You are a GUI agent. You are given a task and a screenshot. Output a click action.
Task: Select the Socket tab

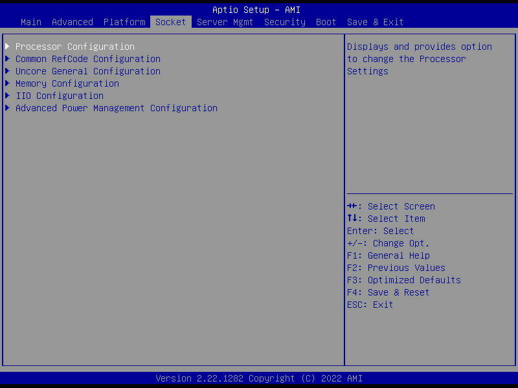pyautogui.click(x=171, y=22)
